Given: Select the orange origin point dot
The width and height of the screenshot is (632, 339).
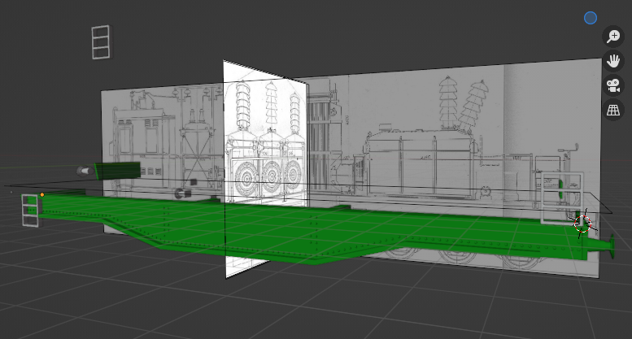Looking at the screenshot, I should [x=42, y=194].
